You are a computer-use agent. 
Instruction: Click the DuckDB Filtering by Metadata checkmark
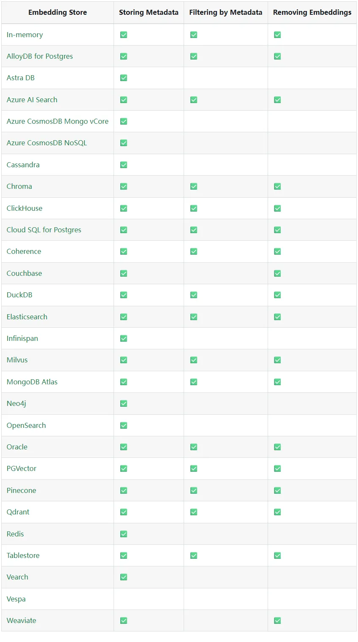194,295
